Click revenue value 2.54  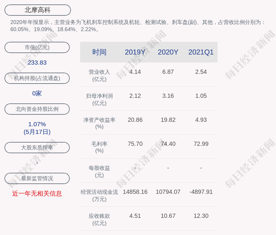[201, 72]
